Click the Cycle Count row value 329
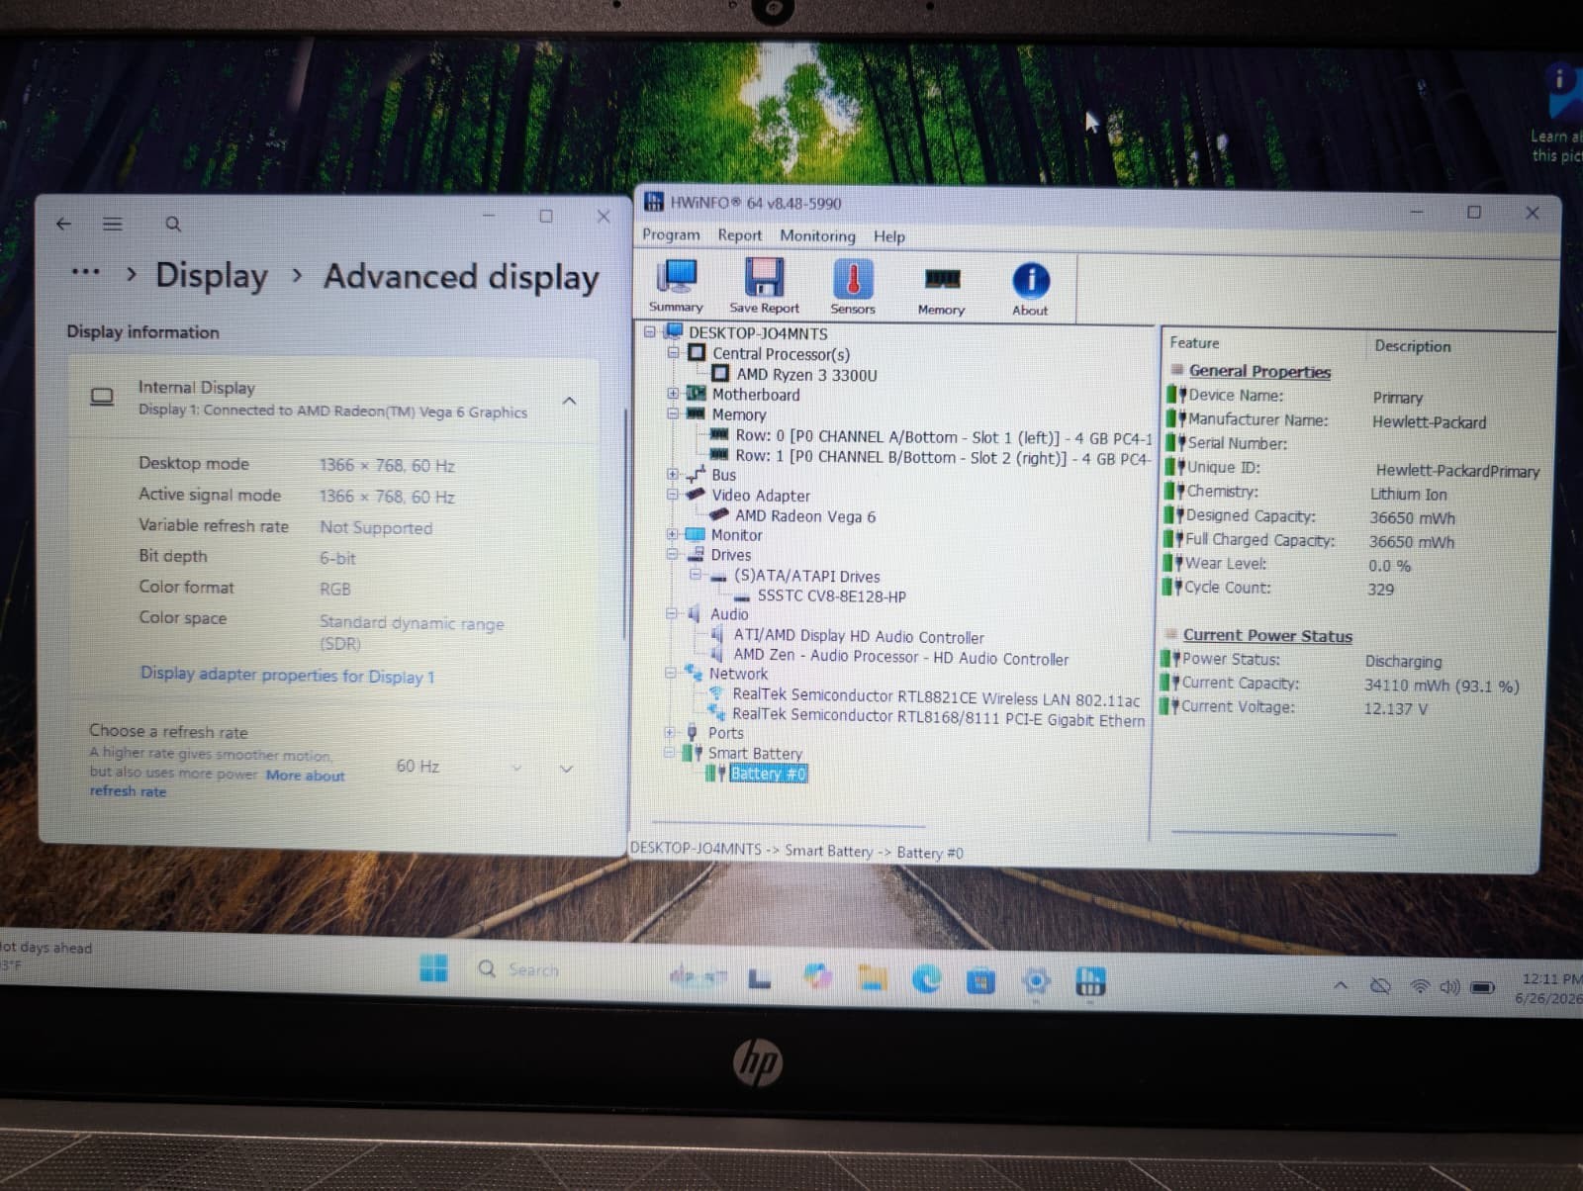Screen dimensions: 1583x1191 click(x=1380, y=589)
